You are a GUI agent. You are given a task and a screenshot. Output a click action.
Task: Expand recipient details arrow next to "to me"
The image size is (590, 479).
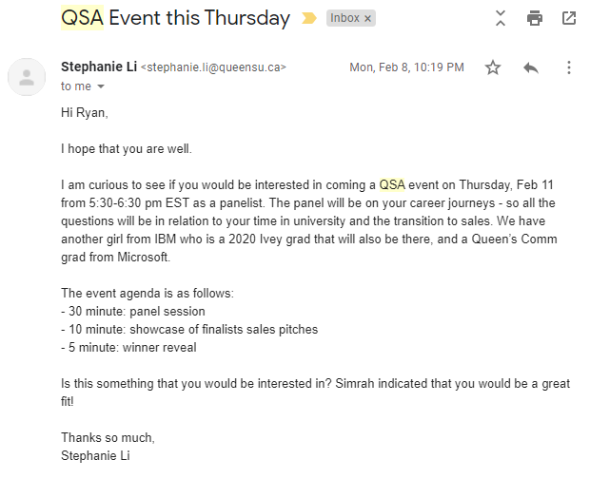click(101, 86)
